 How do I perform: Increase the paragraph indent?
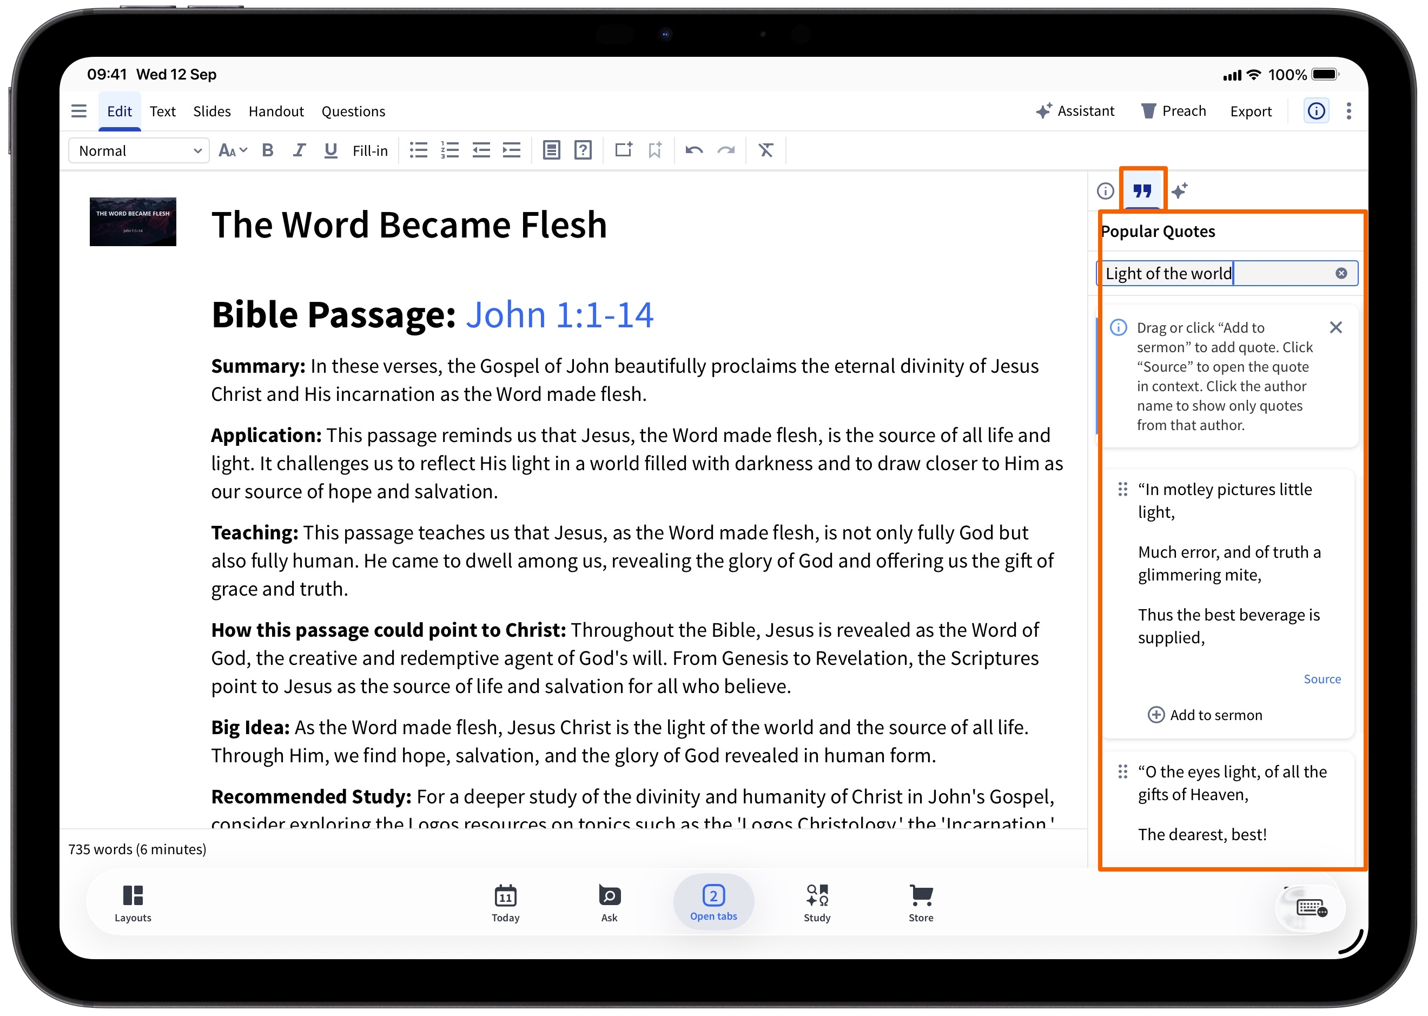tap(512, 151)
